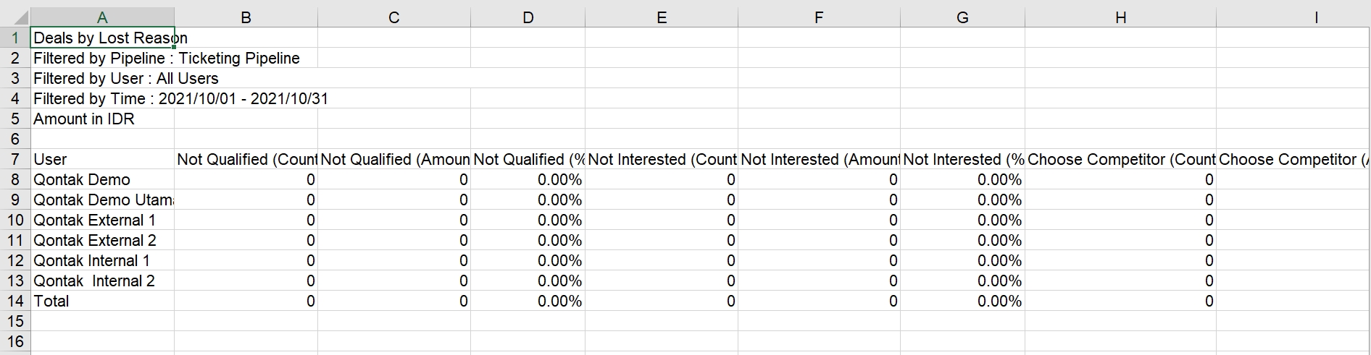Click the 'Qontak External 2' cell
Image resolution: width=1371 pixels, height=355 pixels.
point(102,240)
